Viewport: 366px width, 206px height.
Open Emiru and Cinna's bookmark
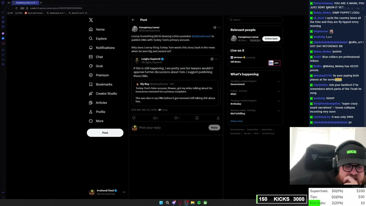pyautogui.click(x=34, y=13)
